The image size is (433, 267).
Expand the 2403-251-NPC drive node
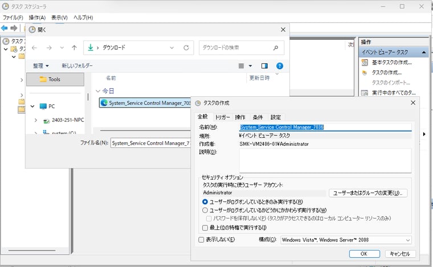click(36, 120)
